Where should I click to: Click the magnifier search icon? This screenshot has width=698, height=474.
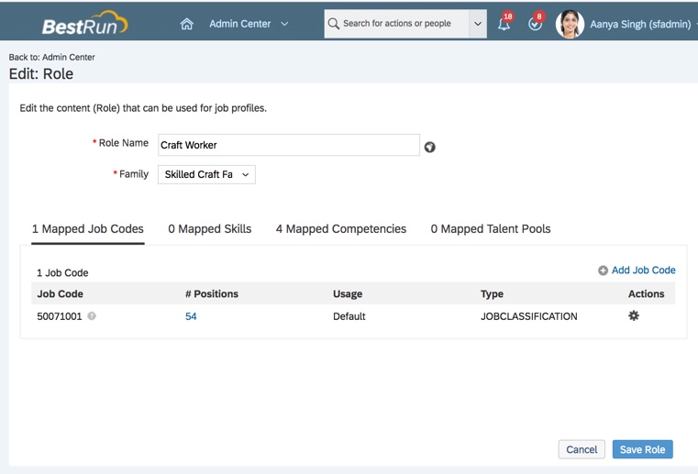[334, 24]
